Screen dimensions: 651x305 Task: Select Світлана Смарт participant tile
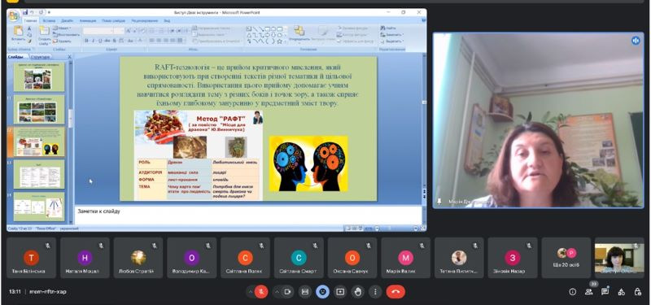point(299,258)
